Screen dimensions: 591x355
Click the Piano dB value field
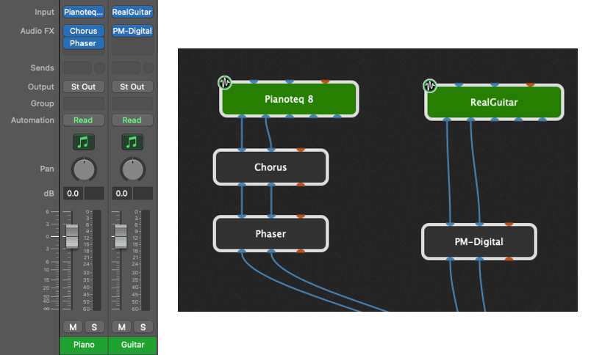coord(73,194)
